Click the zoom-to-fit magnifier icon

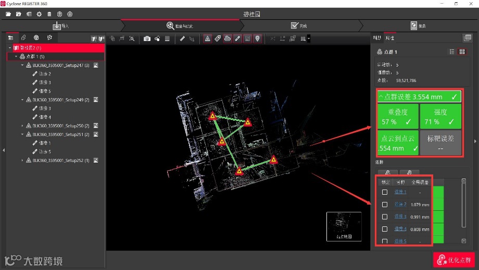pyautogui.click(x=132, y=39)
